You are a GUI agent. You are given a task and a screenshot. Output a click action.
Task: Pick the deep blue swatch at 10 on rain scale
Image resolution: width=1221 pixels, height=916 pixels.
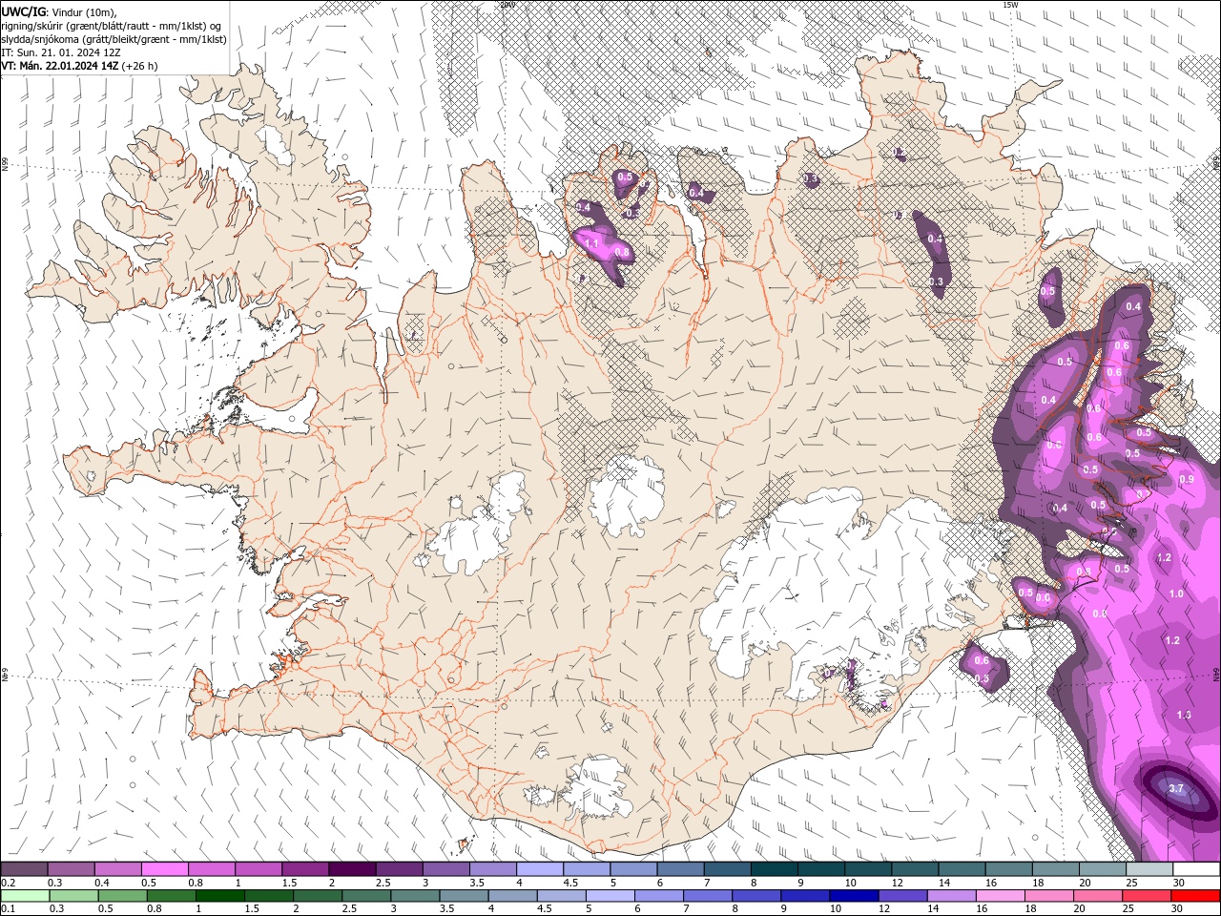pos(854,895)
